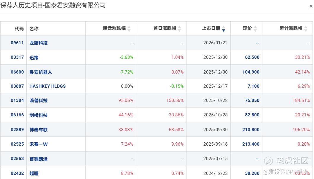Viewport: 314px width, 179px height.
Task: Click the dialog title 保荐人历史项目-国泰君安融资有限公司
Action: pos(53,5)
